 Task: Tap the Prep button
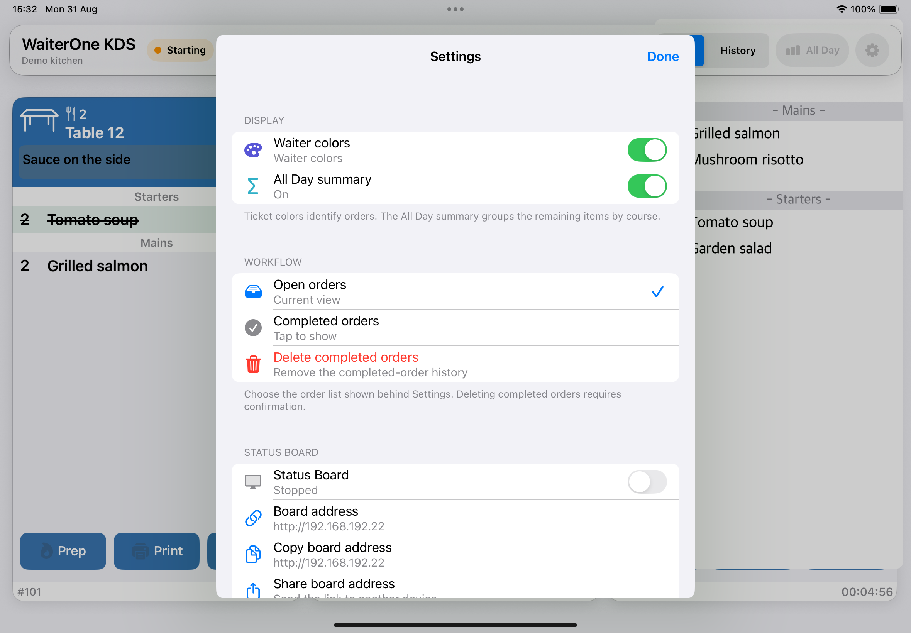coord(63,551)
